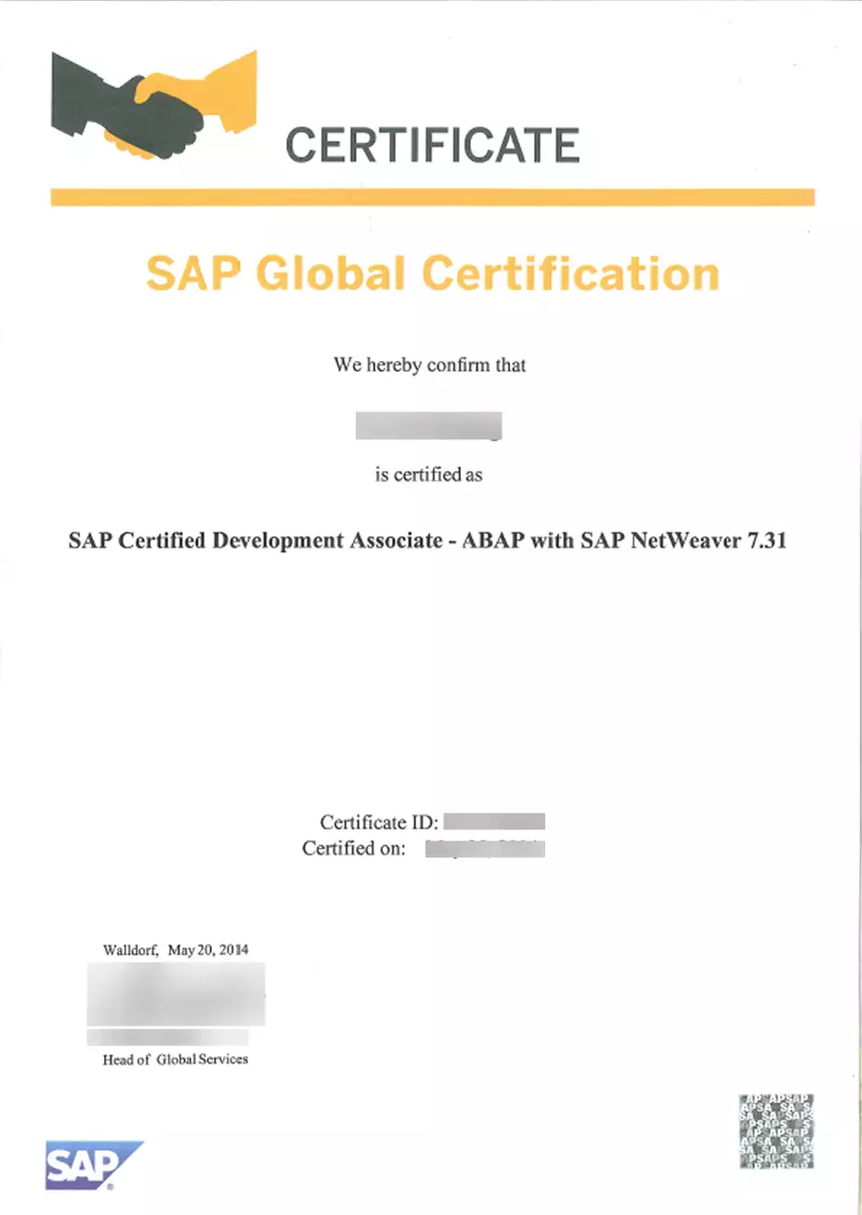This screenshot has width=862, height=1215.
Task: Click the SAP Global Certification title
Action: [x=432, y=274]
